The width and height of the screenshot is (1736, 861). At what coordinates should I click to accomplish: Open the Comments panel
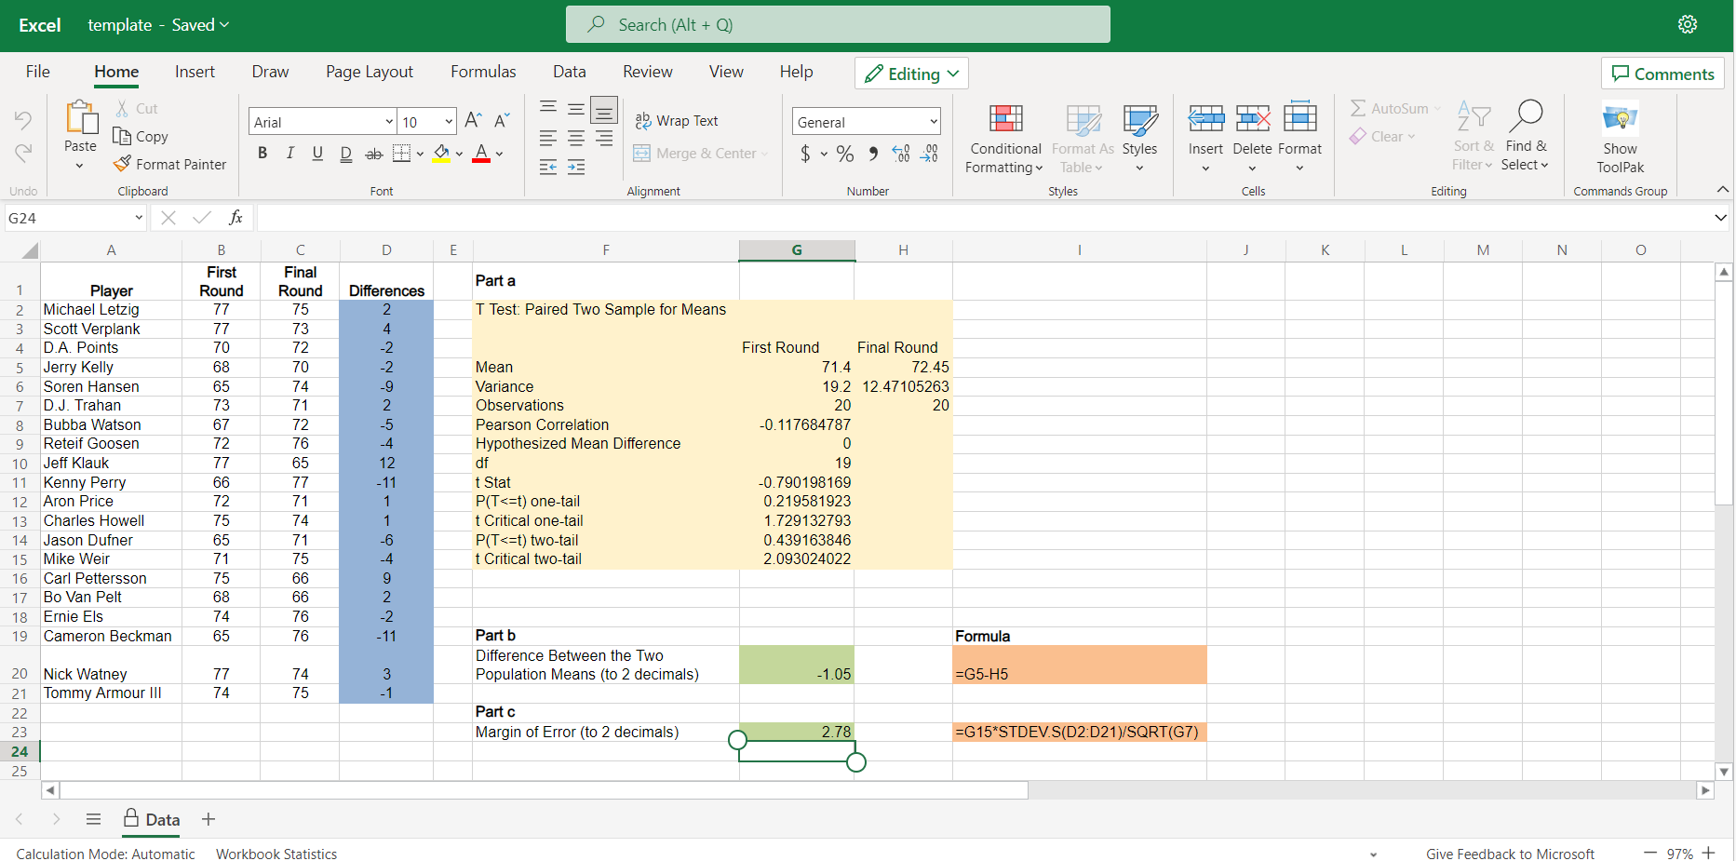[1662, 74]
